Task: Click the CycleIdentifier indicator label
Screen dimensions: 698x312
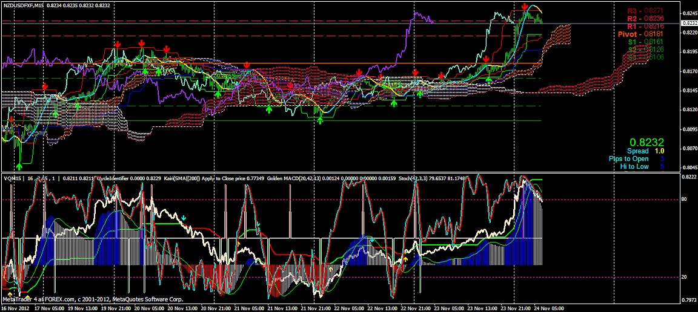Action: point(111,178)
